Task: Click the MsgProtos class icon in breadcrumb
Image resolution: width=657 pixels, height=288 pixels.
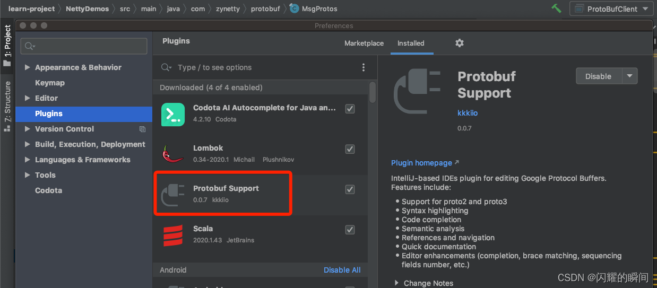Action: tap(294, 8)
